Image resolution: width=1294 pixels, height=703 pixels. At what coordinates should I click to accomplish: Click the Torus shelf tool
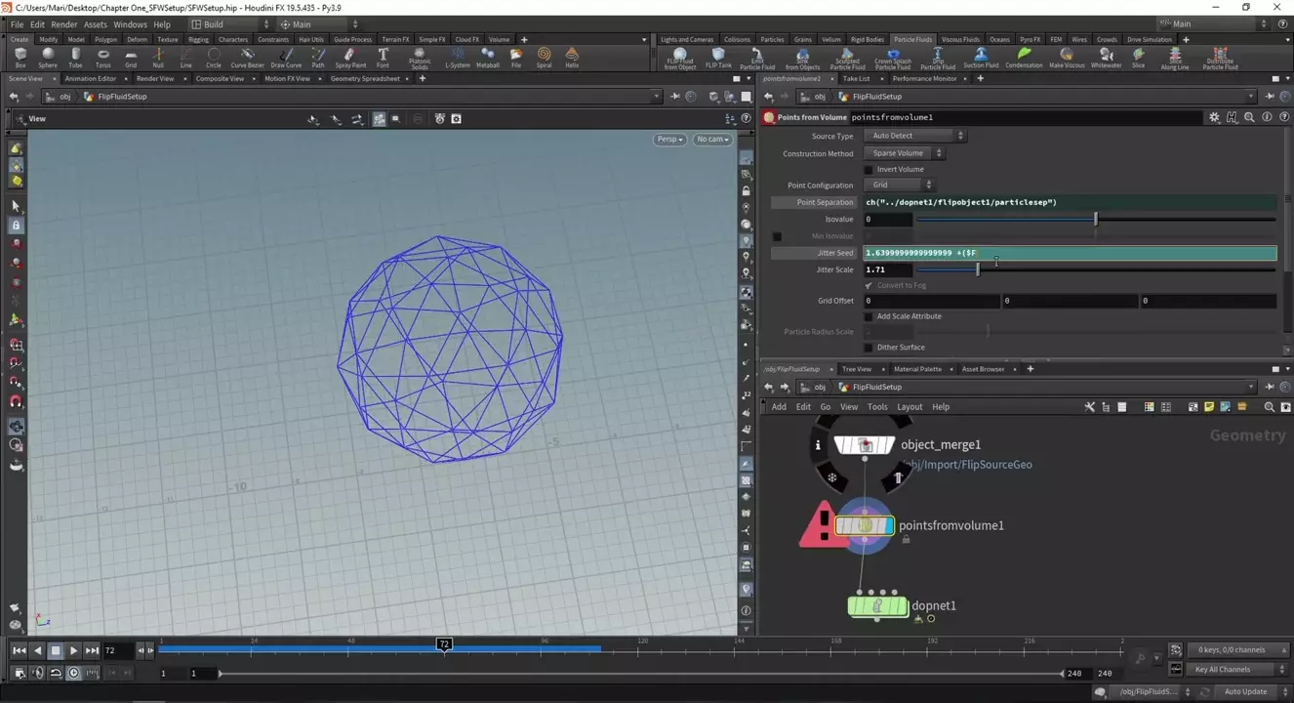click(102, 58)
